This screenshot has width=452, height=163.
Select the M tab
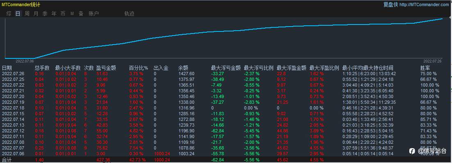click(72, 13)
